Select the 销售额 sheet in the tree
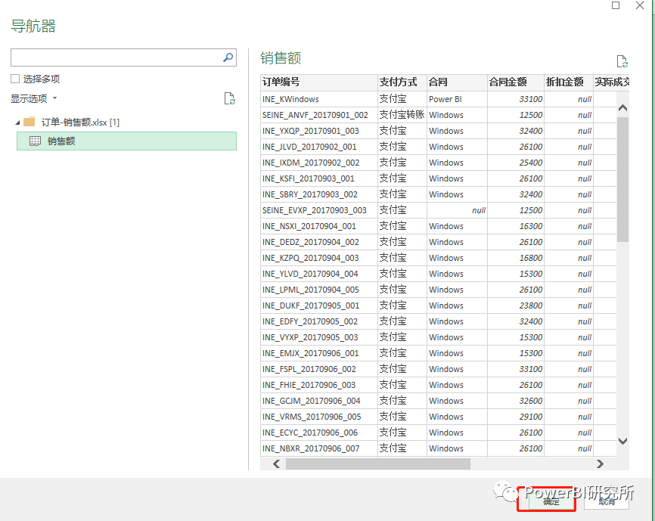Screen dimensions: 655x521 (126, 141)
